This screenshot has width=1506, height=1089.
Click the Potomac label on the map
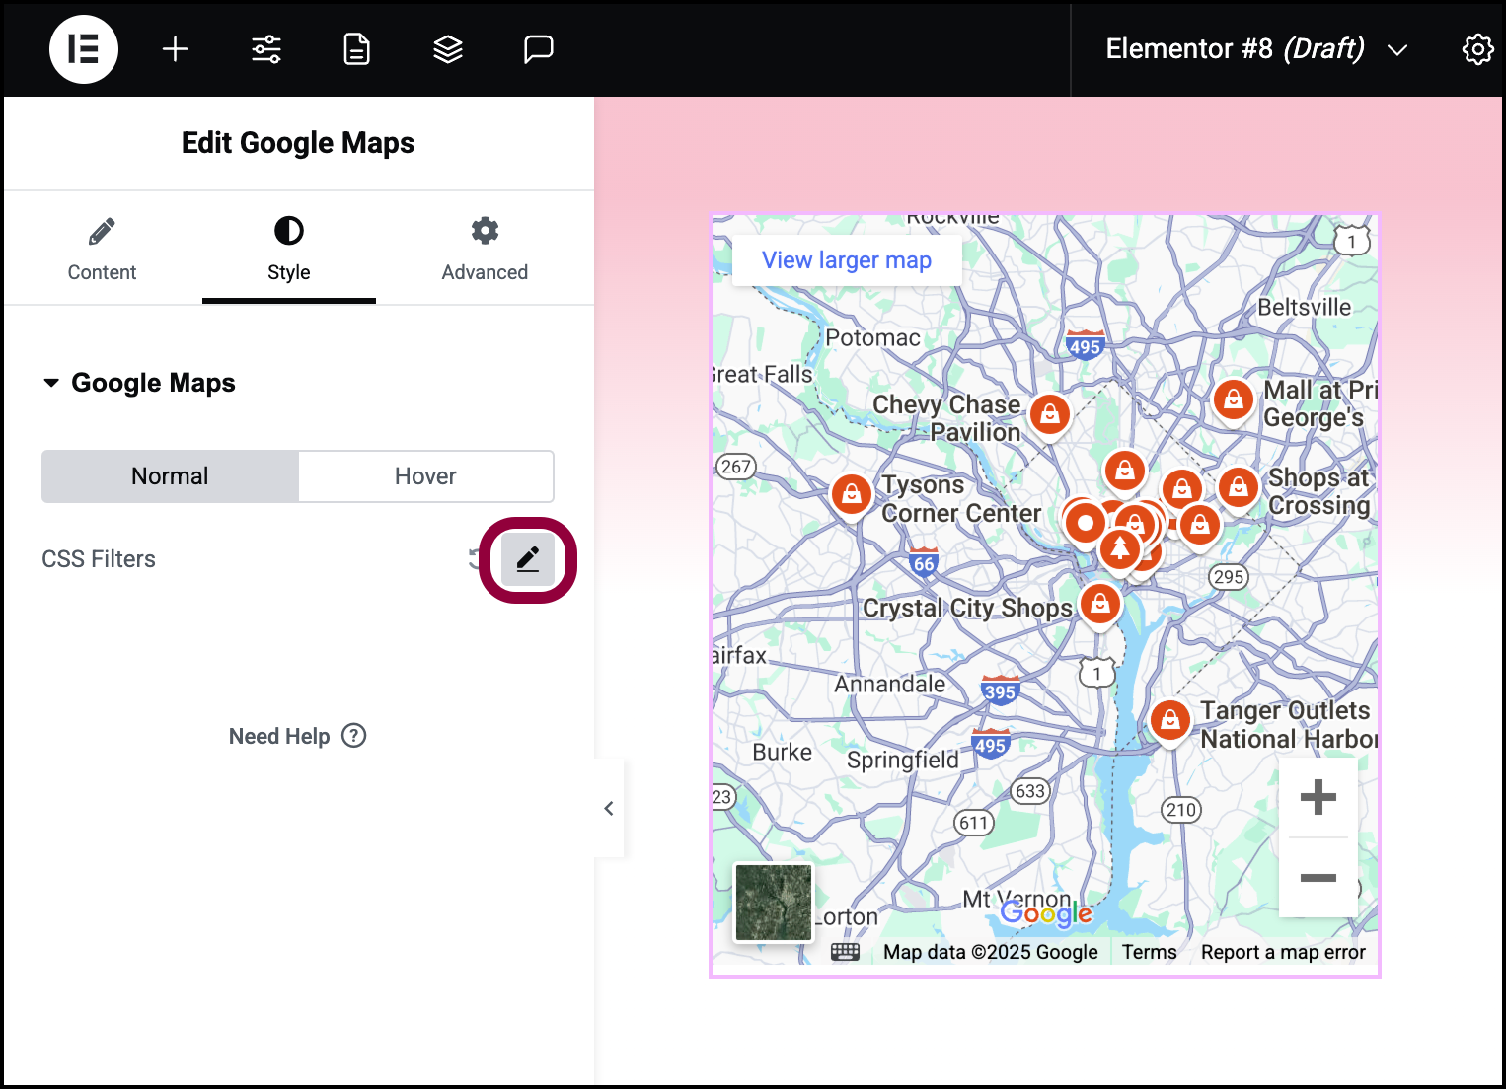coord(872,338)
